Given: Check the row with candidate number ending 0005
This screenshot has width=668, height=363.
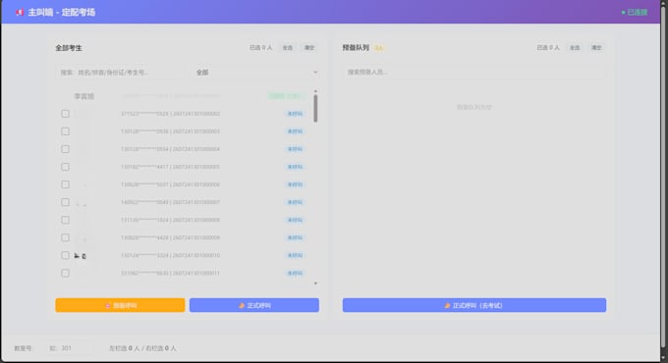Looking at the screenshot, I should (x=65, y=167).
